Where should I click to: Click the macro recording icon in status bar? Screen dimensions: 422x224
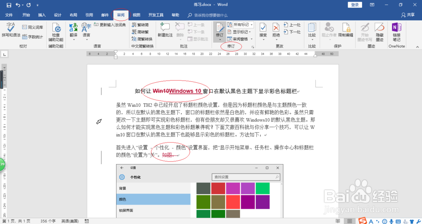[87, 221]
